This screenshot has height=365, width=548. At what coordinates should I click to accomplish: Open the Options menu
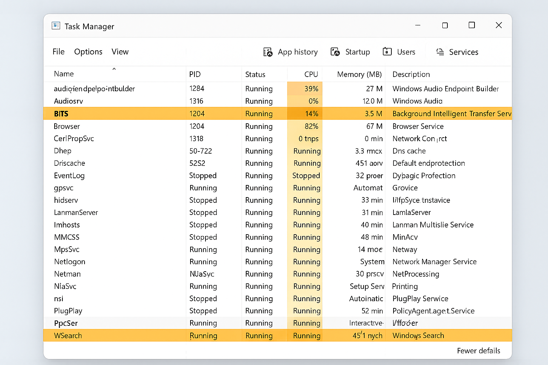click(x=88, y=52)
